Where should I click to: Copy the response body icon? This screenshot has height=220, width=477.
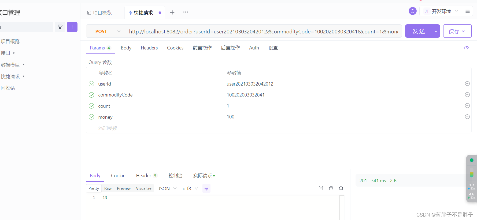point(331,188)
